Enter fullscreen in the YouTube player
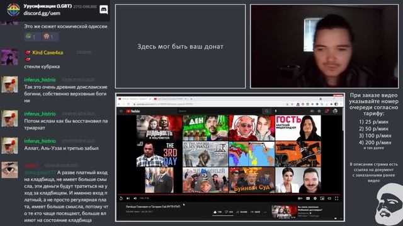This screenshot has height=226, width=403. (337, 198)
